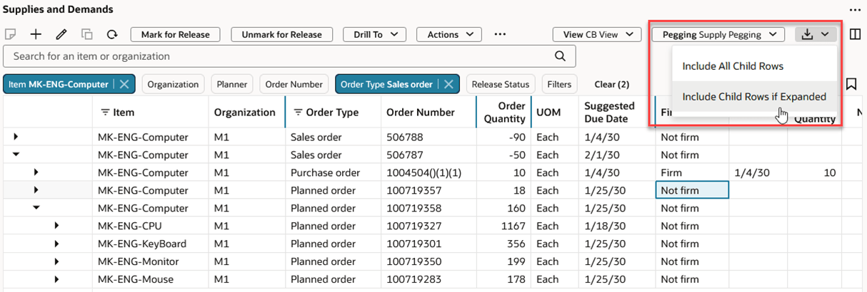
Task: Toggle the Release Status filter chip
Action: [499, 84]
